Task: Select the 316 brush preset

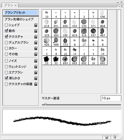Action: click(x=84, y=33)
